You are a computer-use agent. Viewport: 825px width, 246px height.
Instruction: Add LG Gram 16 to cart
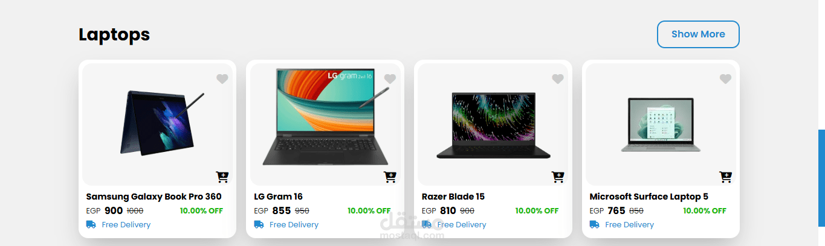(390, 177)
